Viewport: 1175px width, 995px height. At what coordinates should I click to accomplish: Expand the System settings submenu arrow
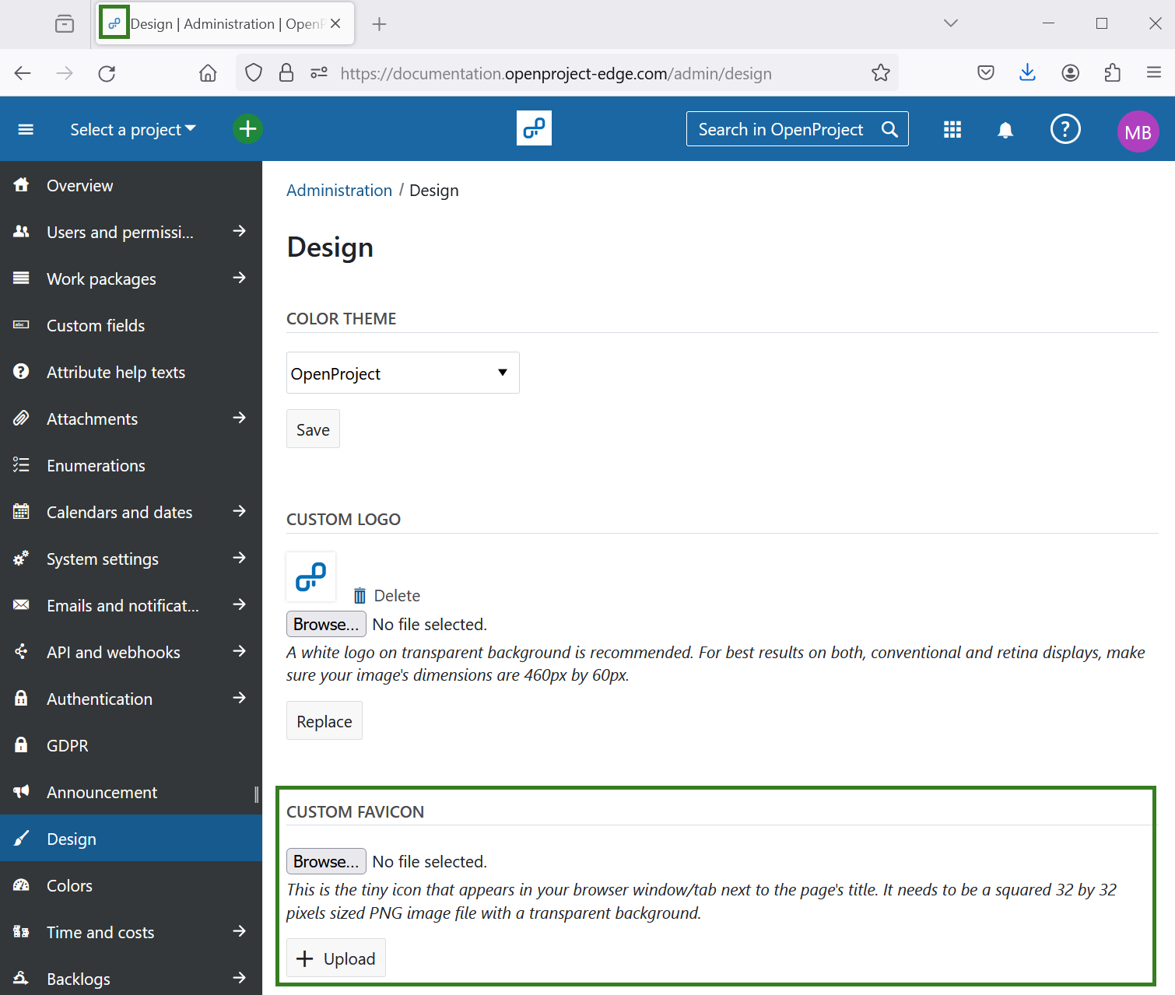pyautogui.click(x=239, y=559)
